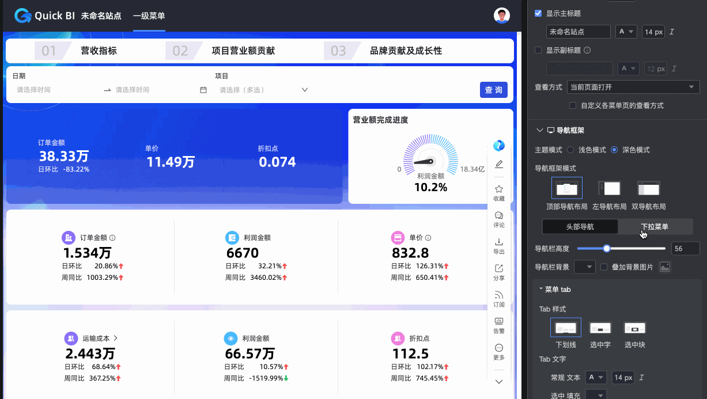
Task: Check 自定义各菜单页的查看方式
Action: tap(573, 105)
